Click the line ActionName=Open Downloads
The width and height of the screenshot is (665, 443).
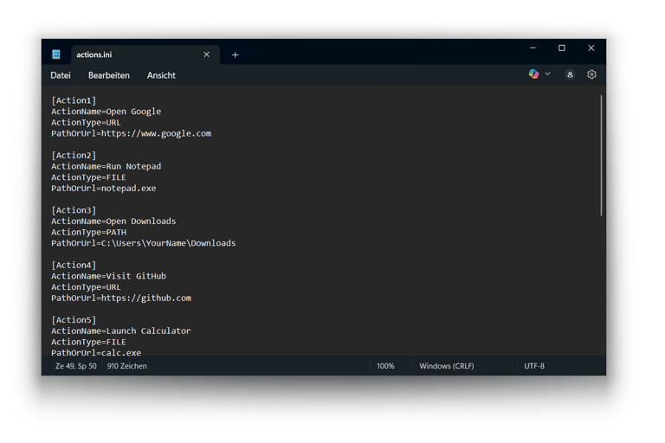113,221
